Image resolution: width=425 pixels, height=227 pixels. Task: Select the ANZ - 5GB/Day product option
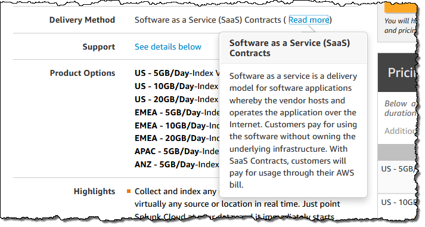pos(177,164)
